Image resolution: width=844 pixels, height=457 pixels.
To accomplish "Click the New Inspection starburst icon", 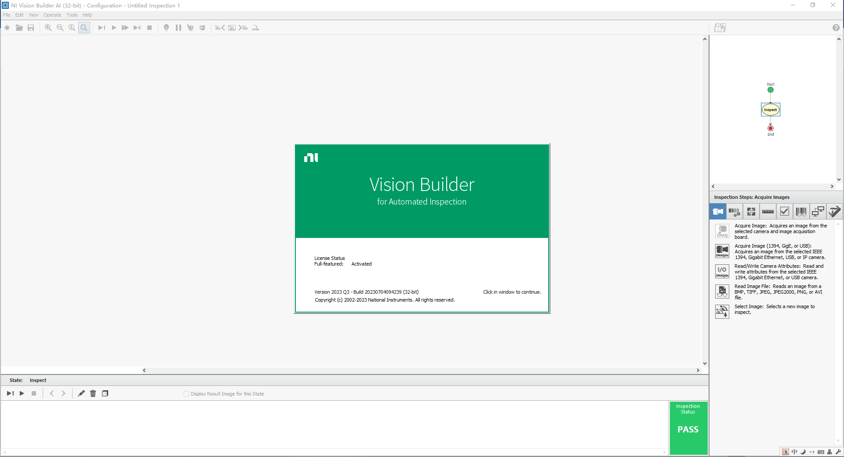I will coord(7,28).
